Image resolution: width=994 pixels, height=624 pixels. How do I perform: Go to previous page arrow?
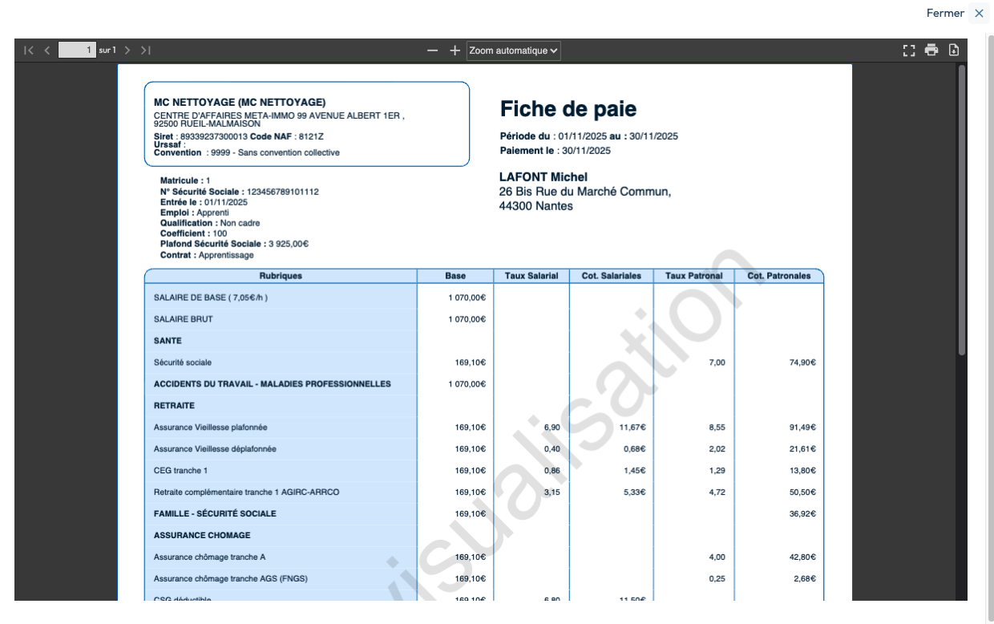(x=46, y=51)
